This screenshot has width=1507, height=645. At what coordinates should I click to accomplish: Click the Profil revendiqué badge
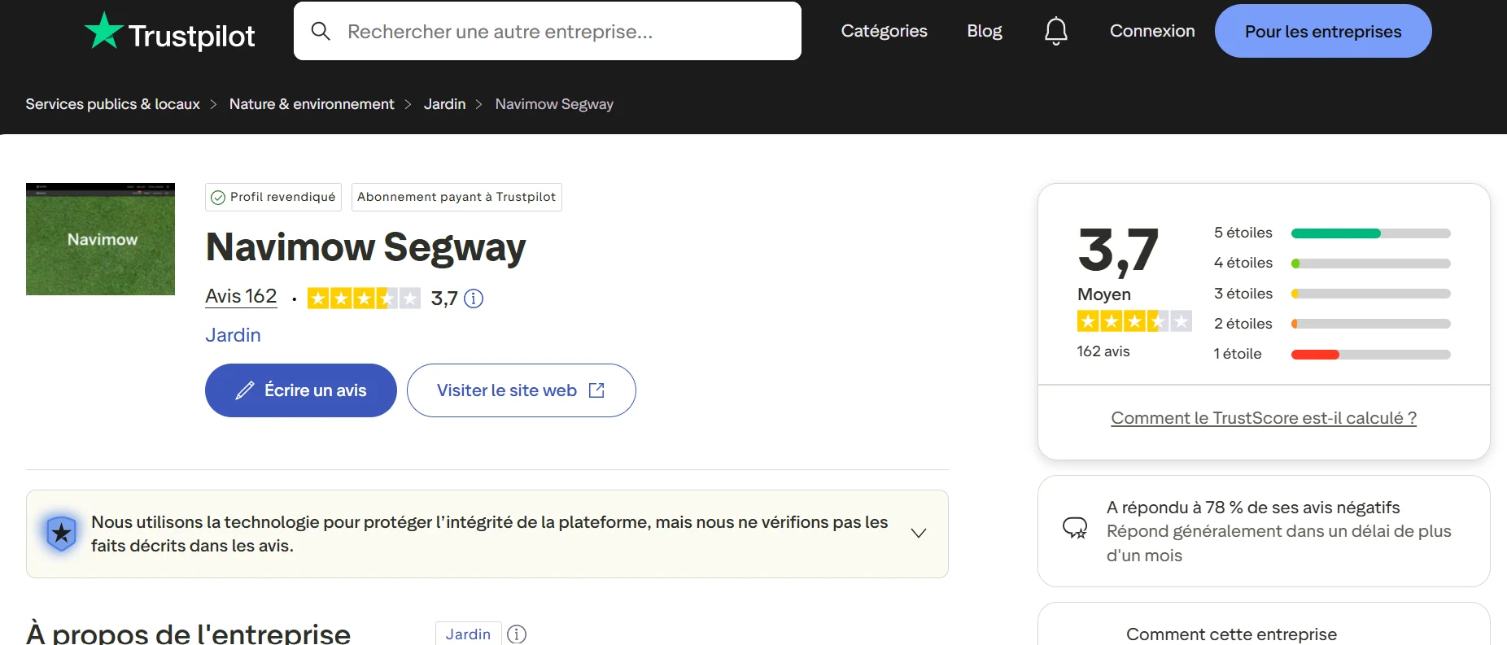273,198
